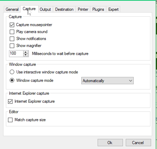Expand the Automatically capture mode dropdown
The image size is (157, 149).
point(107,81)
